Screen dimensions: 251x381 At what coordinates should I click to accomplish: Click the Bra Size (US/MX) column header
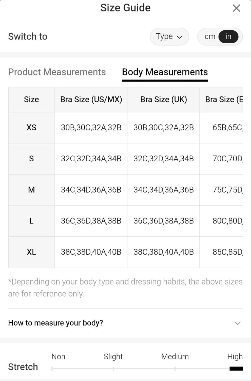pos(91,99)
